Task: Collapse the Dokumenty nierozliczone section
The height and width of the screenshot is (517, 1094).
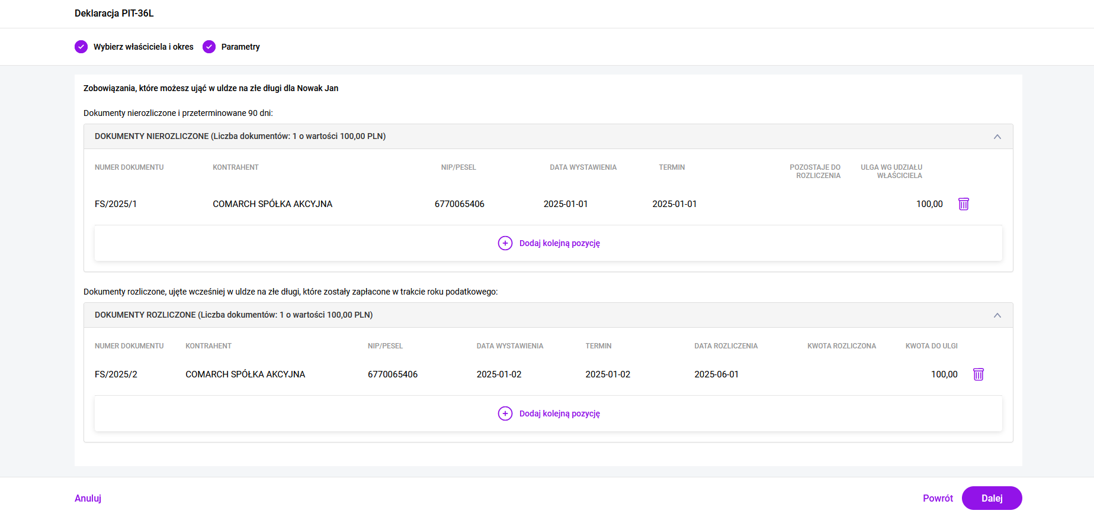Action: 997,137
